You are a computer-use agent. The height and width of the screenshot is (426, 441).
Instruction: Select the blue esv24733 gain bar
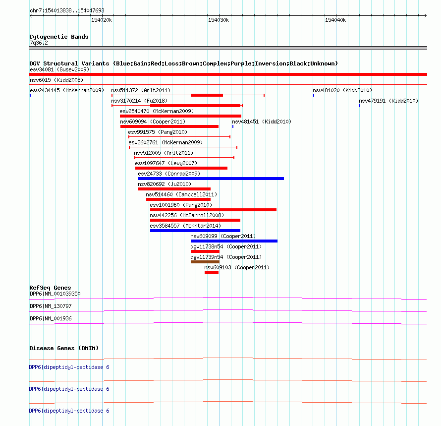tap(211, 179)
